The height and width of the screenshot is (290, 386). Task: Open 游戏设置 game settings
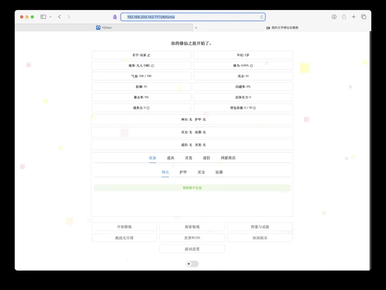pos(192,249)
